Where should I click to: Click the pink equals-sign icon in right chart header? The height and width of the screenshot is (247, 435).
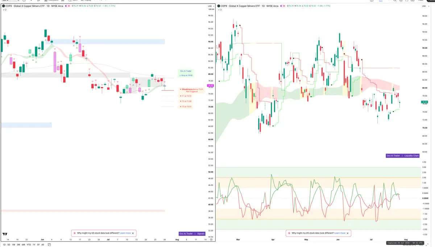pos(284,6)
